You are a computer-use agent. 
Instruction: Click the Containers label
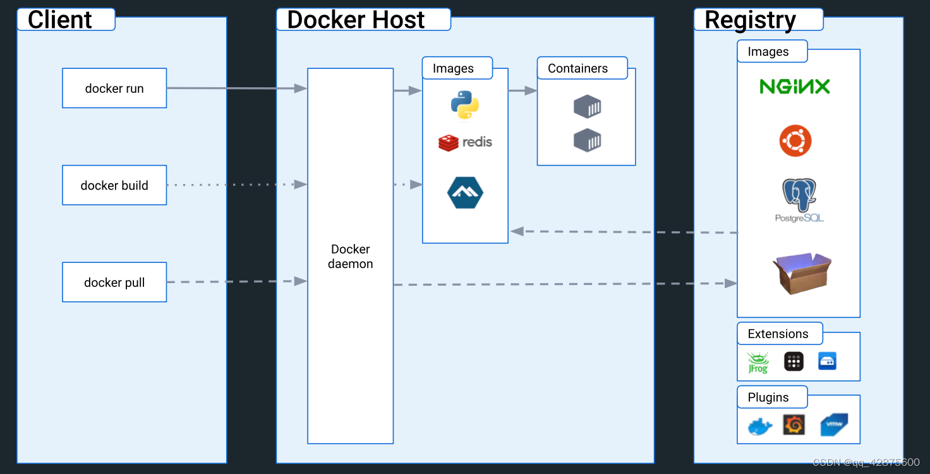click(583, 68)
